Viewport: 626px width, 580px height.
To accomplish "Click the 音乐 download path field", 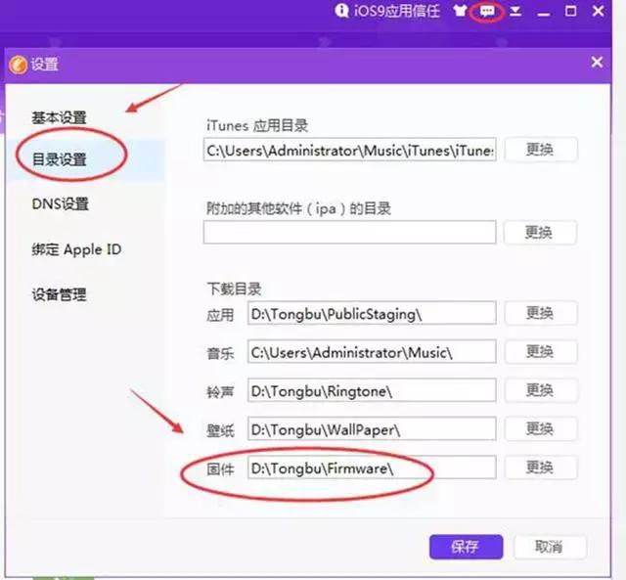I will 372,352.
